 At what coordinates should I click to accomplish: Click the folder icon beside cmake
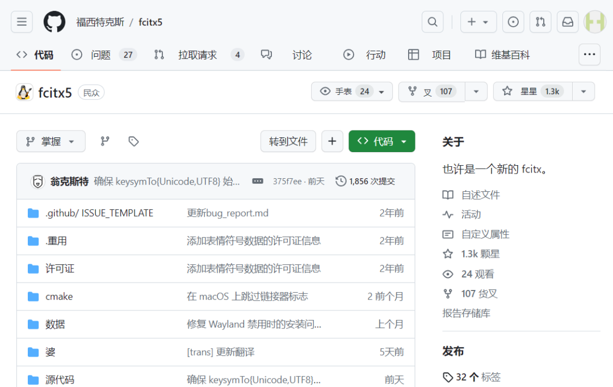pos(33,296)
